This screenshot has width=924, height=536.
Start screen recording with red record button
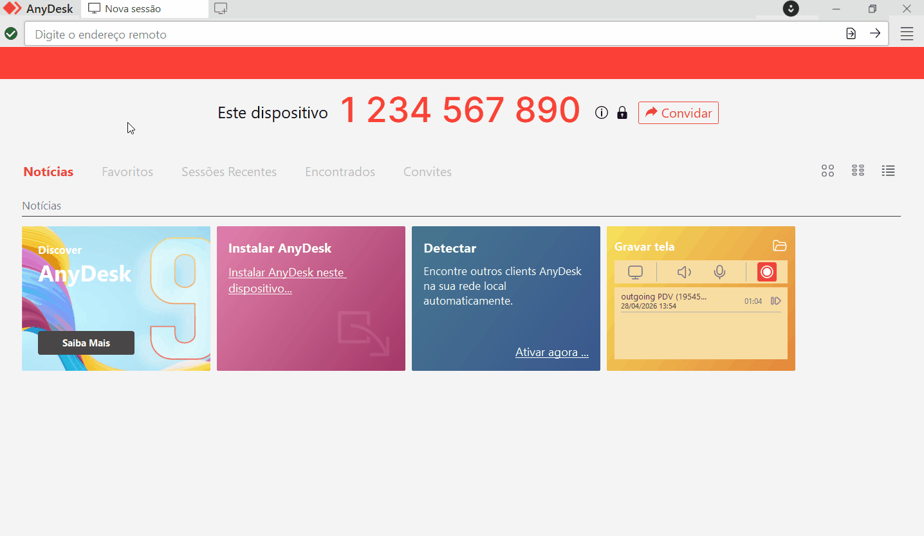[x=767, y=272]
